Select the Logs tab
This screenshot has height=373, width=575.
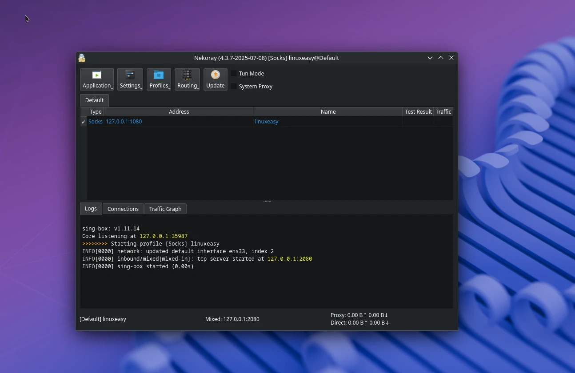91,208
